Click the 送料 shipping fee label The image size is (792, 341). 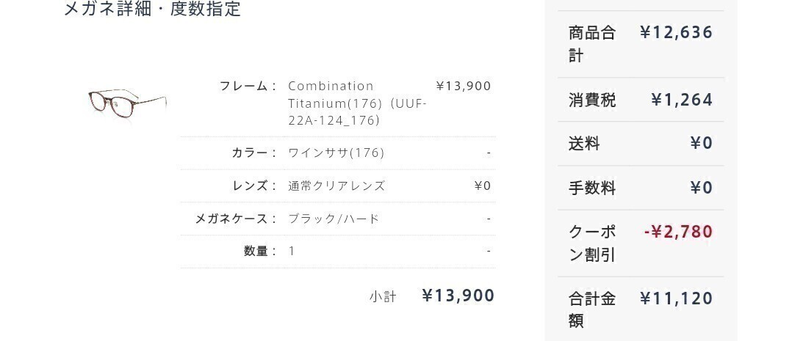point(584,144)
